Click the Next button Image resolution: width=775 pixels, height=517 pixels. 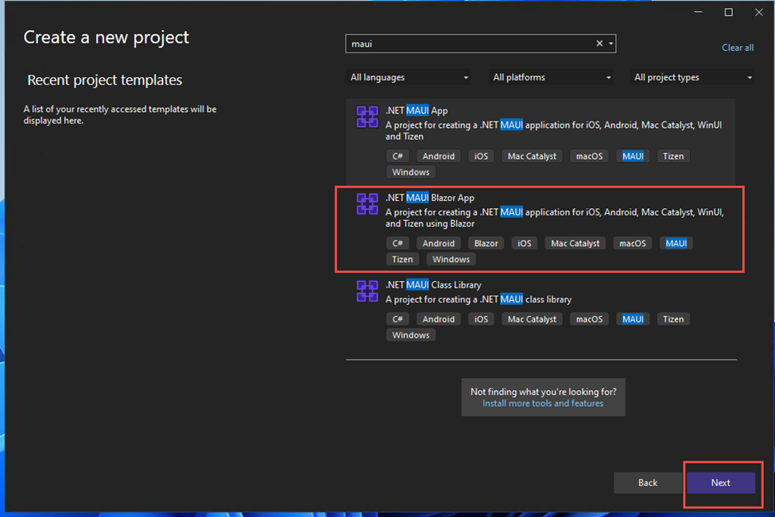pyautogui.click(x=720, y=483)
